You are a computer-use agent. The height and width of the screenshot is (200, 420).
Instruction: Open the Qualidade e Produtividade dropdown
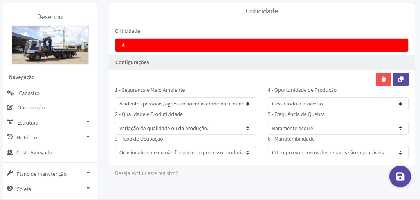click(x=185, y=128)
